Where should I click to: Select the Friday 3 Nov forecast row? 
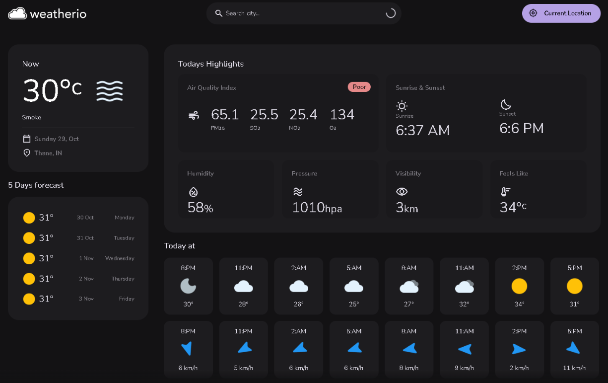coord(78,299)
